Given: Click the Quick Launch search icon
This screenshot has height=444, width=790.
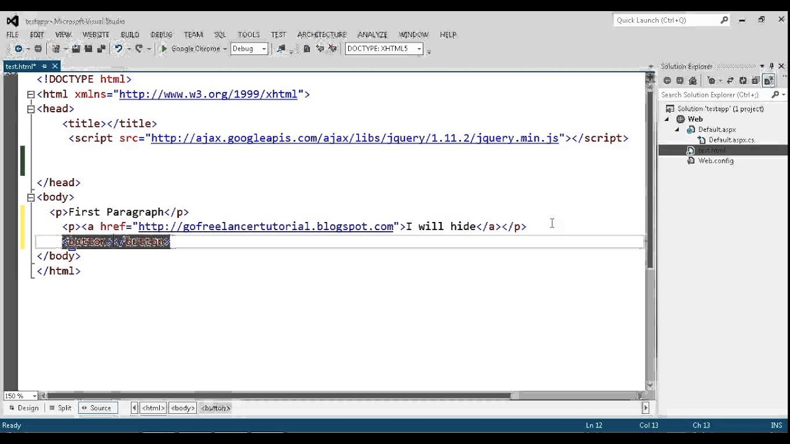Looking at the screenshot, I should tap(725, 20).
